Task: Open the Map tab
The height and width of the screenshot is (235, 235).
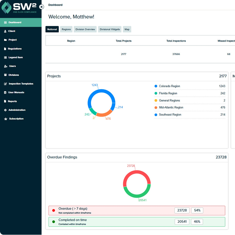Action: click(x=127, y=29)
